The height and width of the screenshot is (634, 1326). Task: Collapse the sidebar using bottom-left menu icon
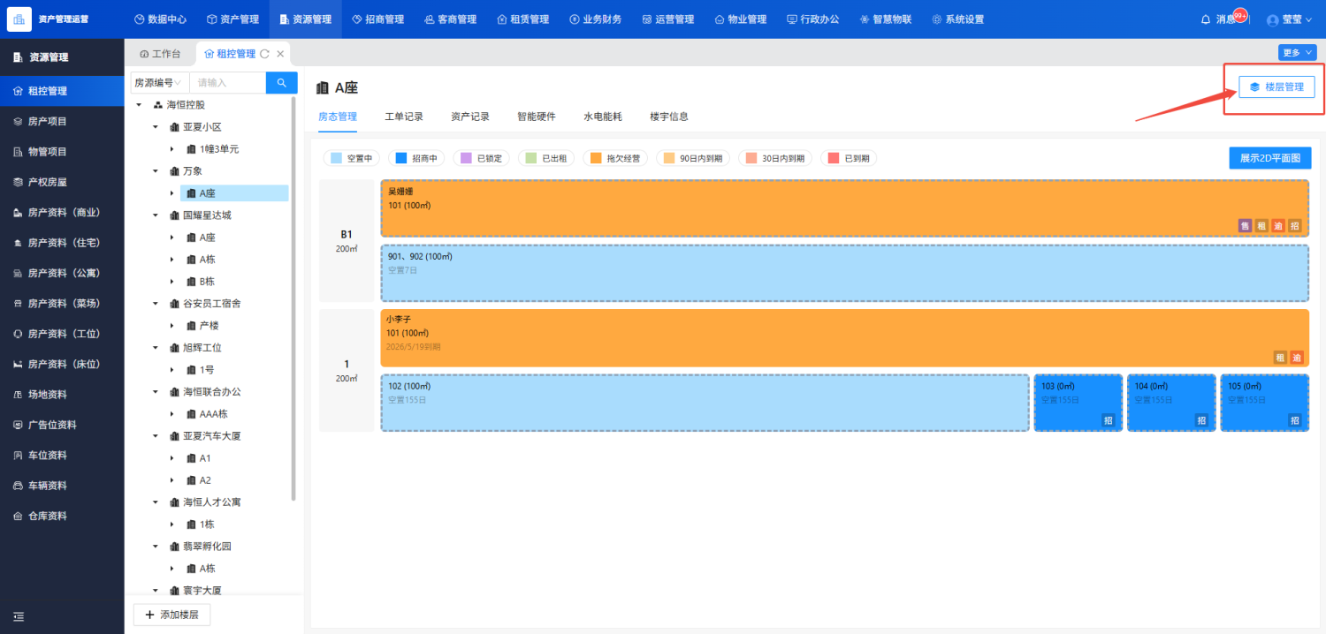pyautogui.click(x=19, y=616)
